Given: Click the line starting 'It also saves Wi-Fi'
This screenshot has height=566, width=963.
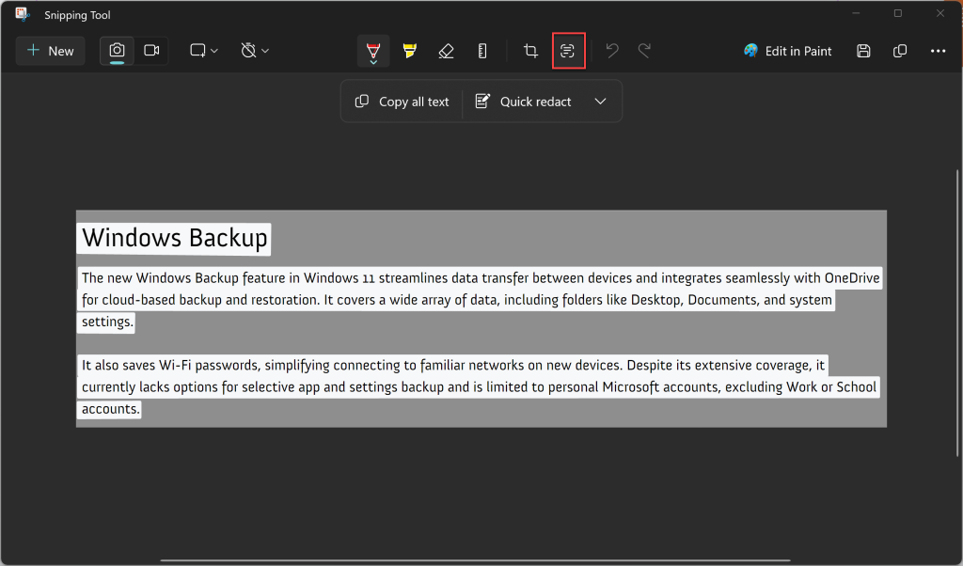Looking at the screenshot, I should 452,365.
